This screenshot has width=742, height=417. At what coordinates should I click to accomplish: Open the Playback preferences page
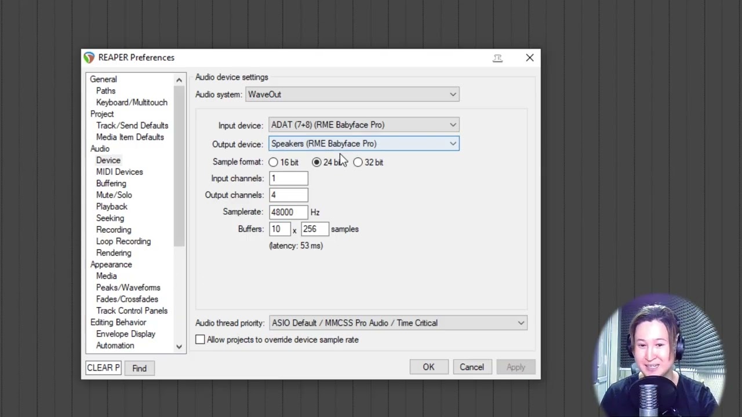pos(111,207)
